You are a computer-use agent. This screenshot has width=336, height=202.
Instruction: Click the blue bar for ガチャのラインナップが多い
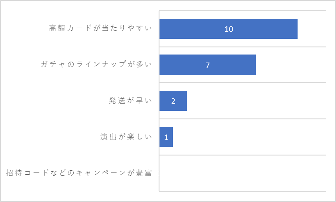pos(208,65)
